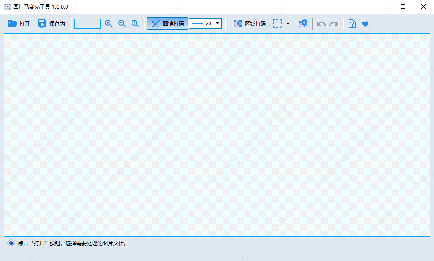Viewport: 434px width, 261px height.
Task: Click the heart donate icon
Action: [x=365, y=23]
